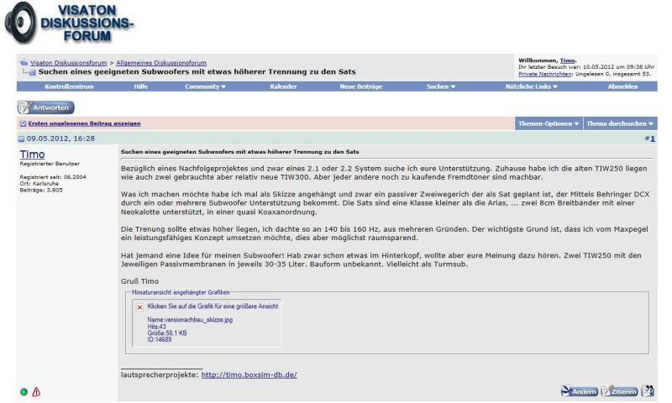Screen dimensions: 672x403
Task: Open the timo.boxsim-db.de signature link
Action: [x=249, y=374]
